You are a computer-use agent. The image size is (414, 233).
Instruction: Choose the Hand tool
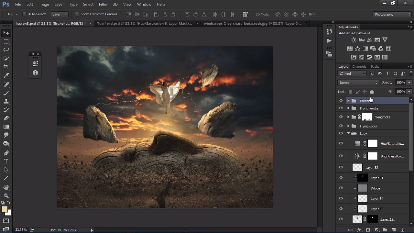6,187
